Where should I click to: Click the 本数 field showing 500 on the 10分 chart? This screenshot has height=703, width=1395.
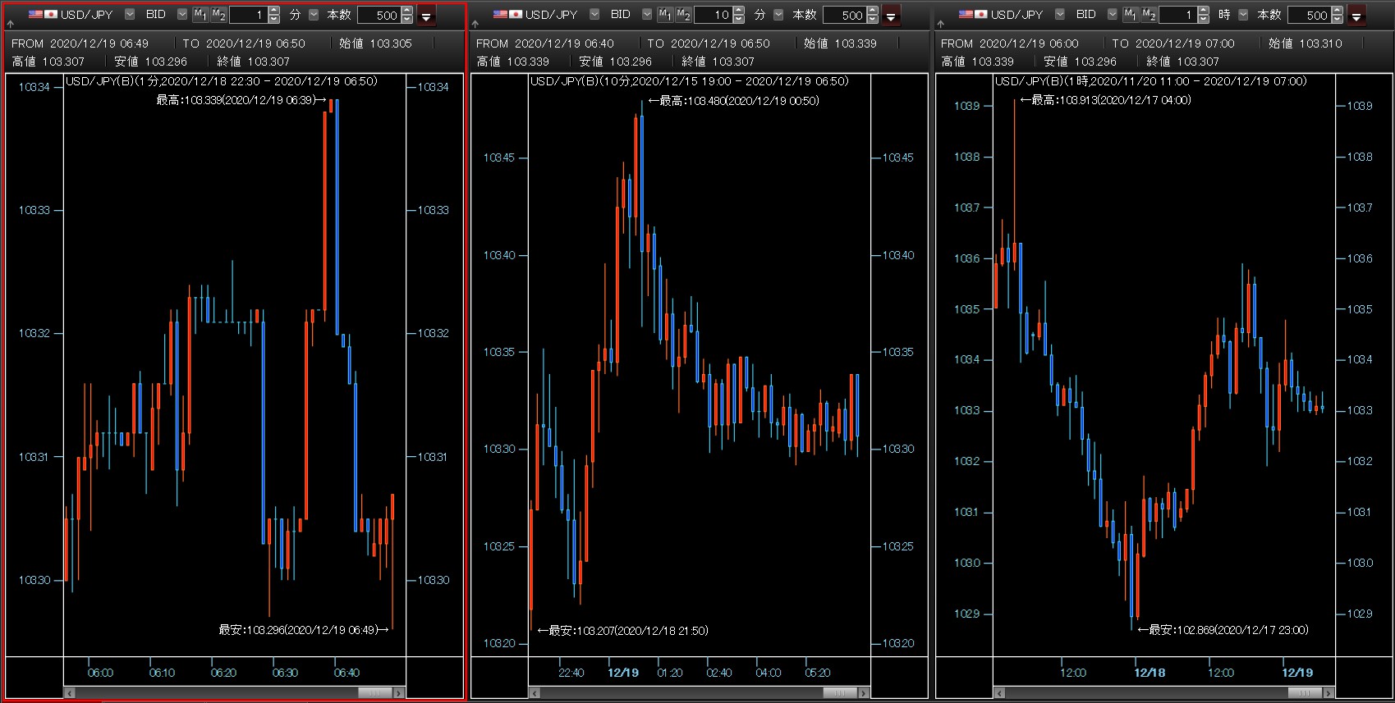844,15
